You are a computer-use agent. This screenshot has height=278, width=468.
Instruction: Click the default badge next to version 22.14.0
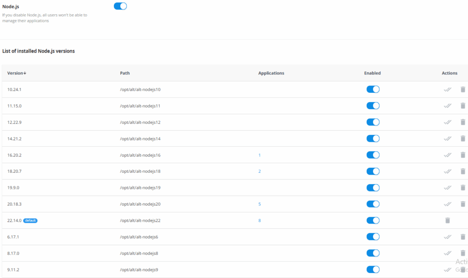click(x=30, y=220)
